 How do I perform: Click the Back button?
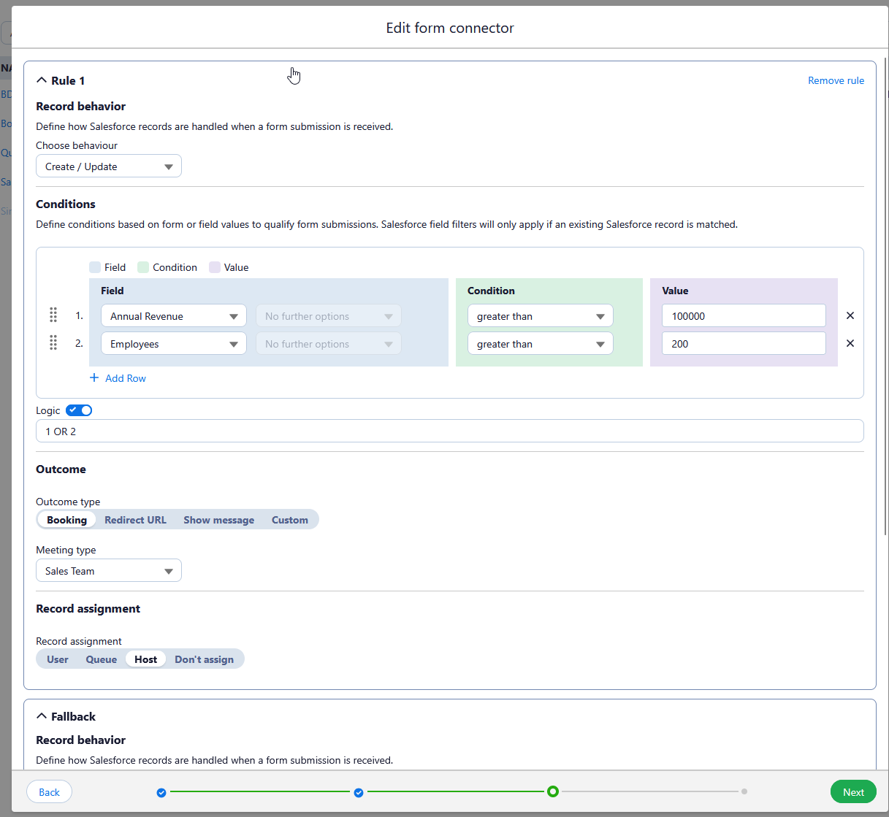[x=49, y=792]
